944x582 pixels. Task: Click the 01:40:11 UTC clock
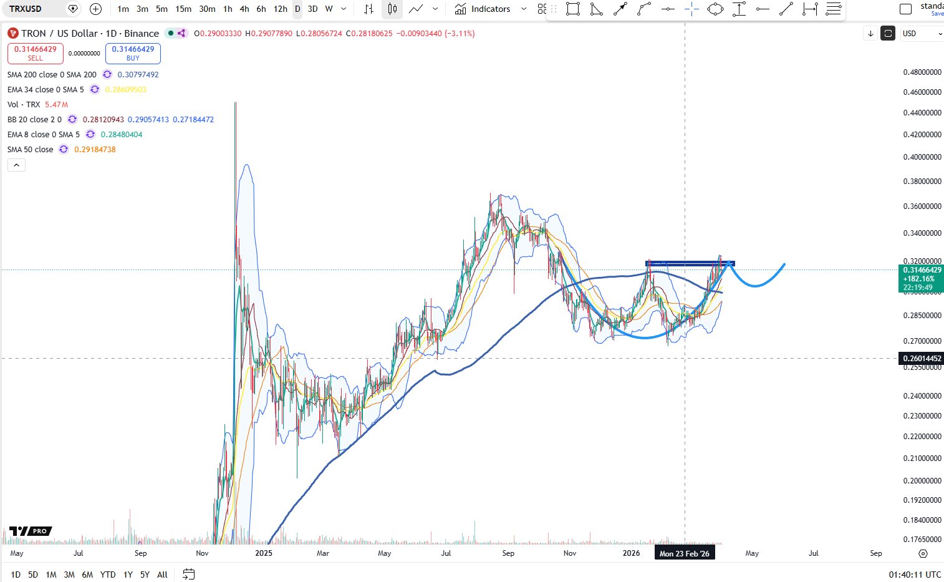pyautogui.click(x=915, y=575)
